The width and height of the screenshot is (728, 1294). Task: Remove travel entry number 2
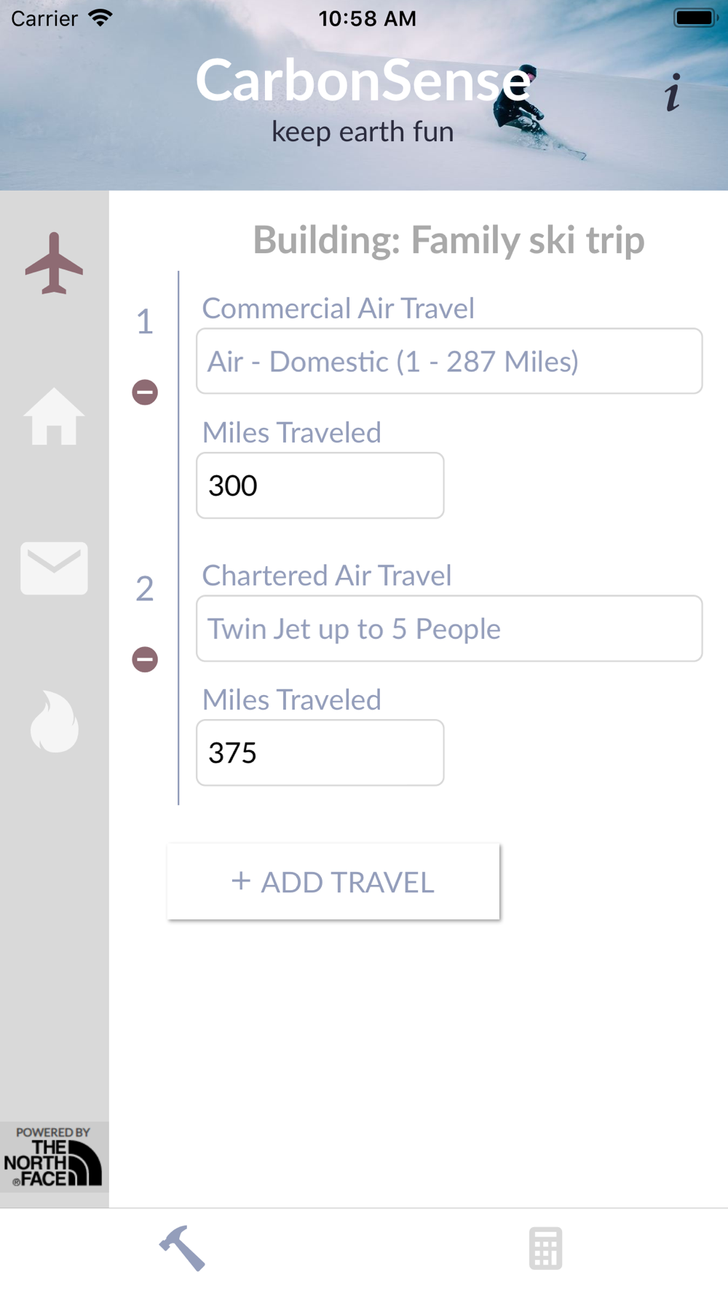(145, 659)
